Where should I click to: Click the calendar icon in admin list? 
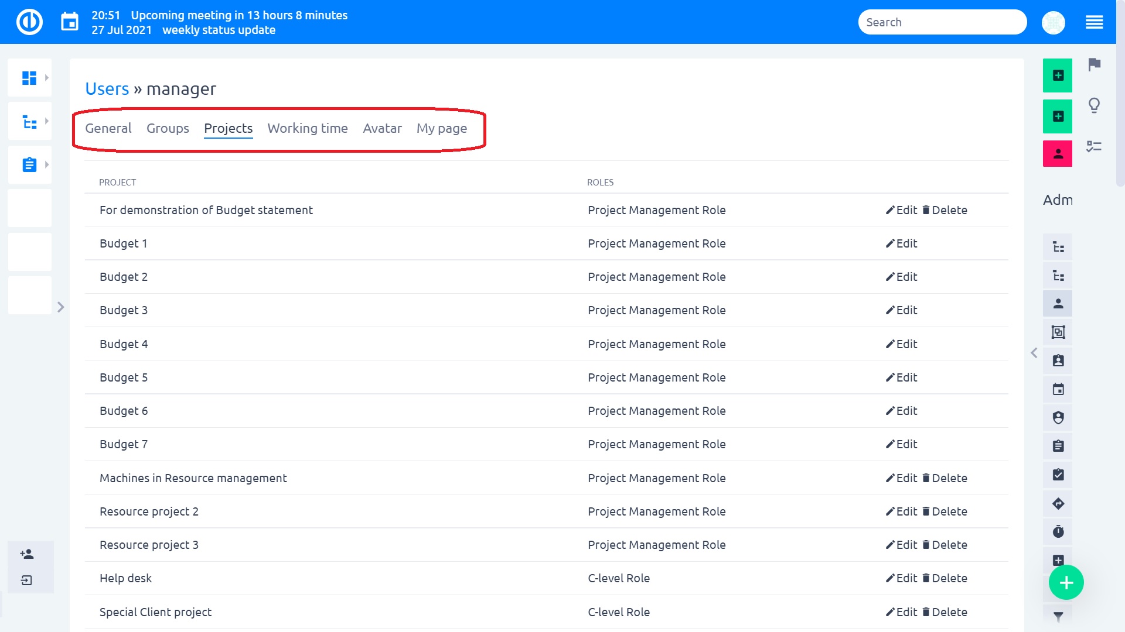[1058, 389]
